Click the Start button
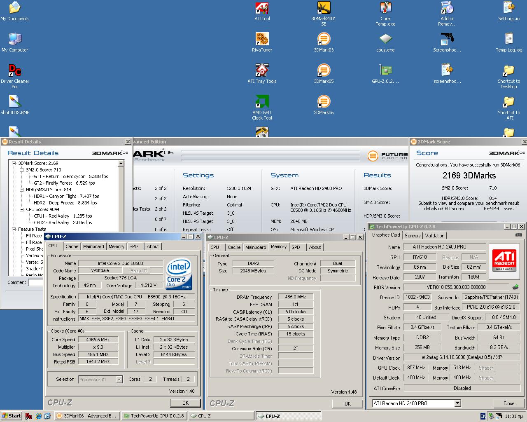The height and width of the screenshot is (422, 527). point(11,416)
